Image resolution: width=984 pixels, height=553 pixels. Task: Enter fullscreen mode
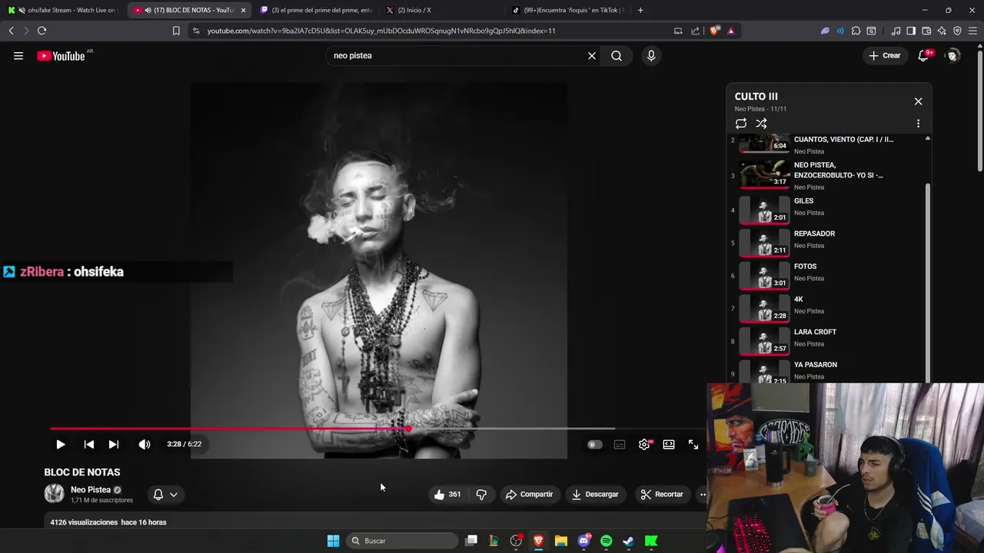693,444
